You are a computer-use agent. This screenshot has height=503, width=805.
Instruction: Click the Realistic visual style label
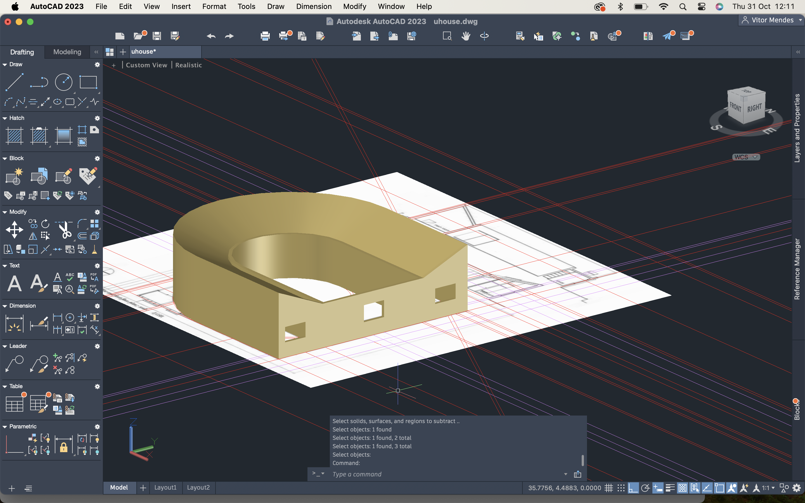pos(189,65)
